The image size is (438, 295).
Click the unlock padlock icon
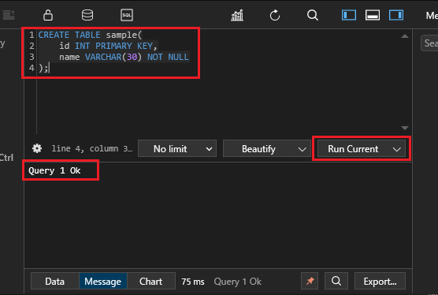[48, 15]
